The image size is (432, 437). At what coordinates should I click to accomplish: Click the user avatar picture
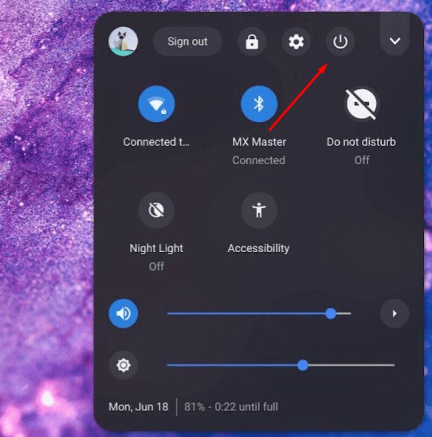pyautogui.click(x=123, y=42)
